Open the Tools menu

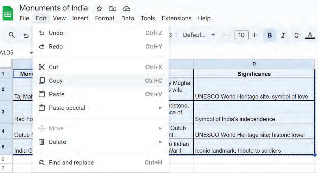point(148,18)
